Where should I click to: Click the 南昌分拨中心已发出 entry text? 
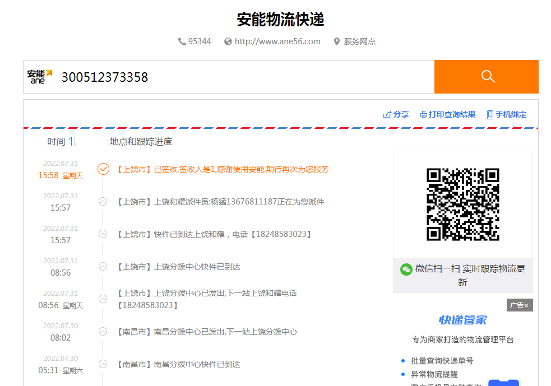point(207,332)
